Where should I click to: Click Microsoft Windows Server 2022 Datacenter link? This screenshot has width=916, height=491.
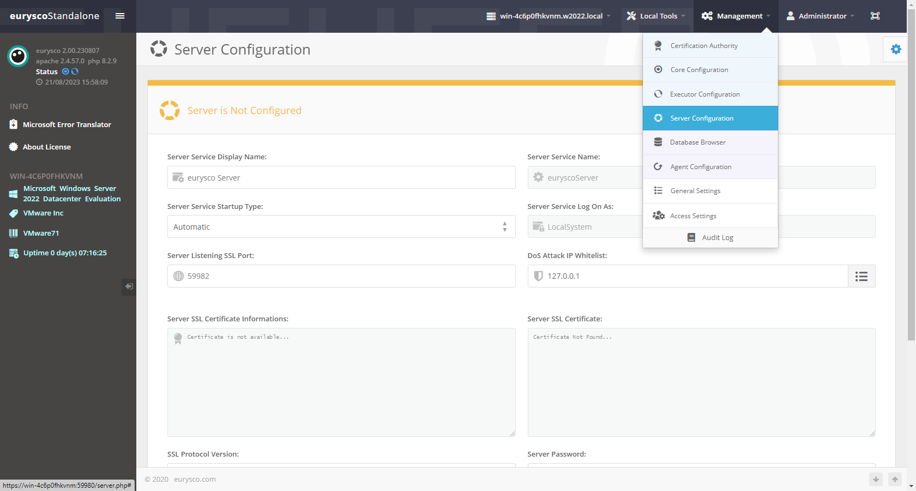pyautogui.click(x=72, y=194)
